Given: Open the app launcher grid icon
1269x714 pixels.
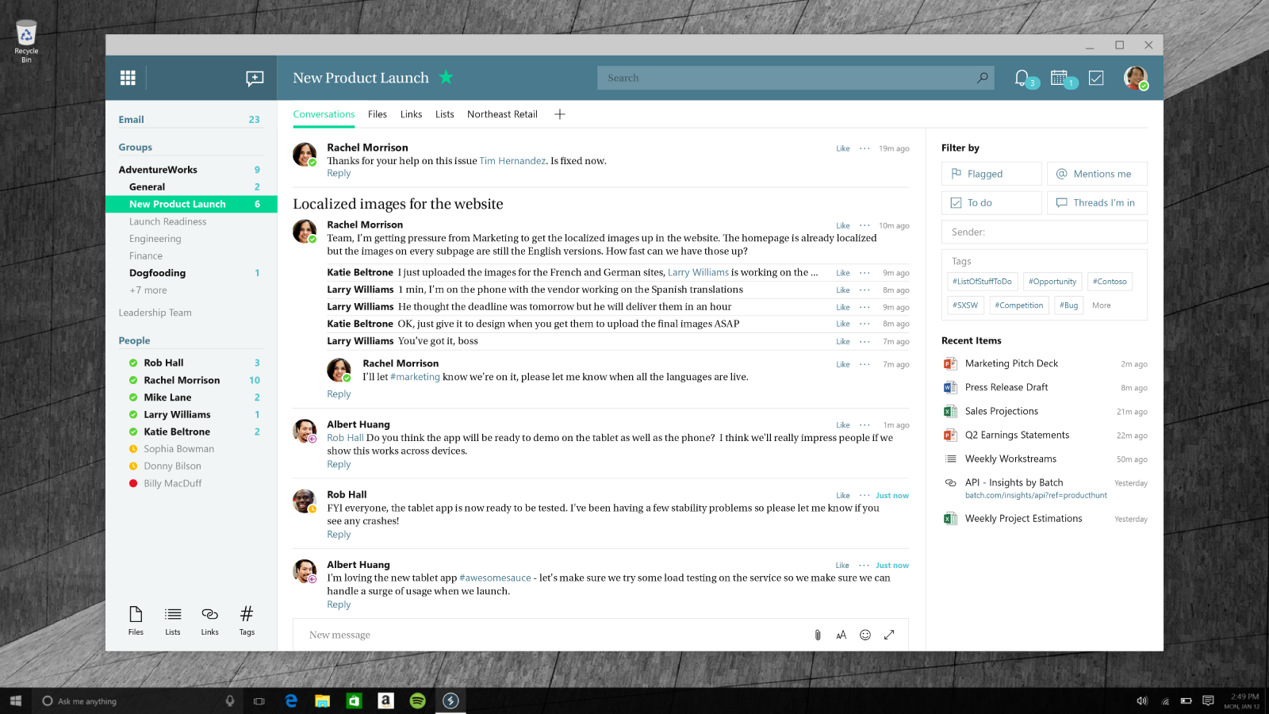Looking at the screenshot, I should [128, 78].
